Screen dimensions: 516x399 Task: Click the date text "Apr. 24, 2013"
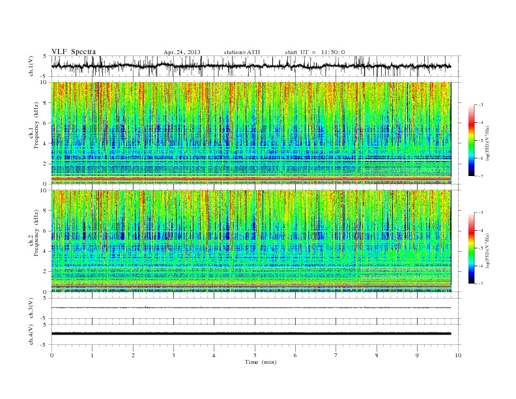182,52
